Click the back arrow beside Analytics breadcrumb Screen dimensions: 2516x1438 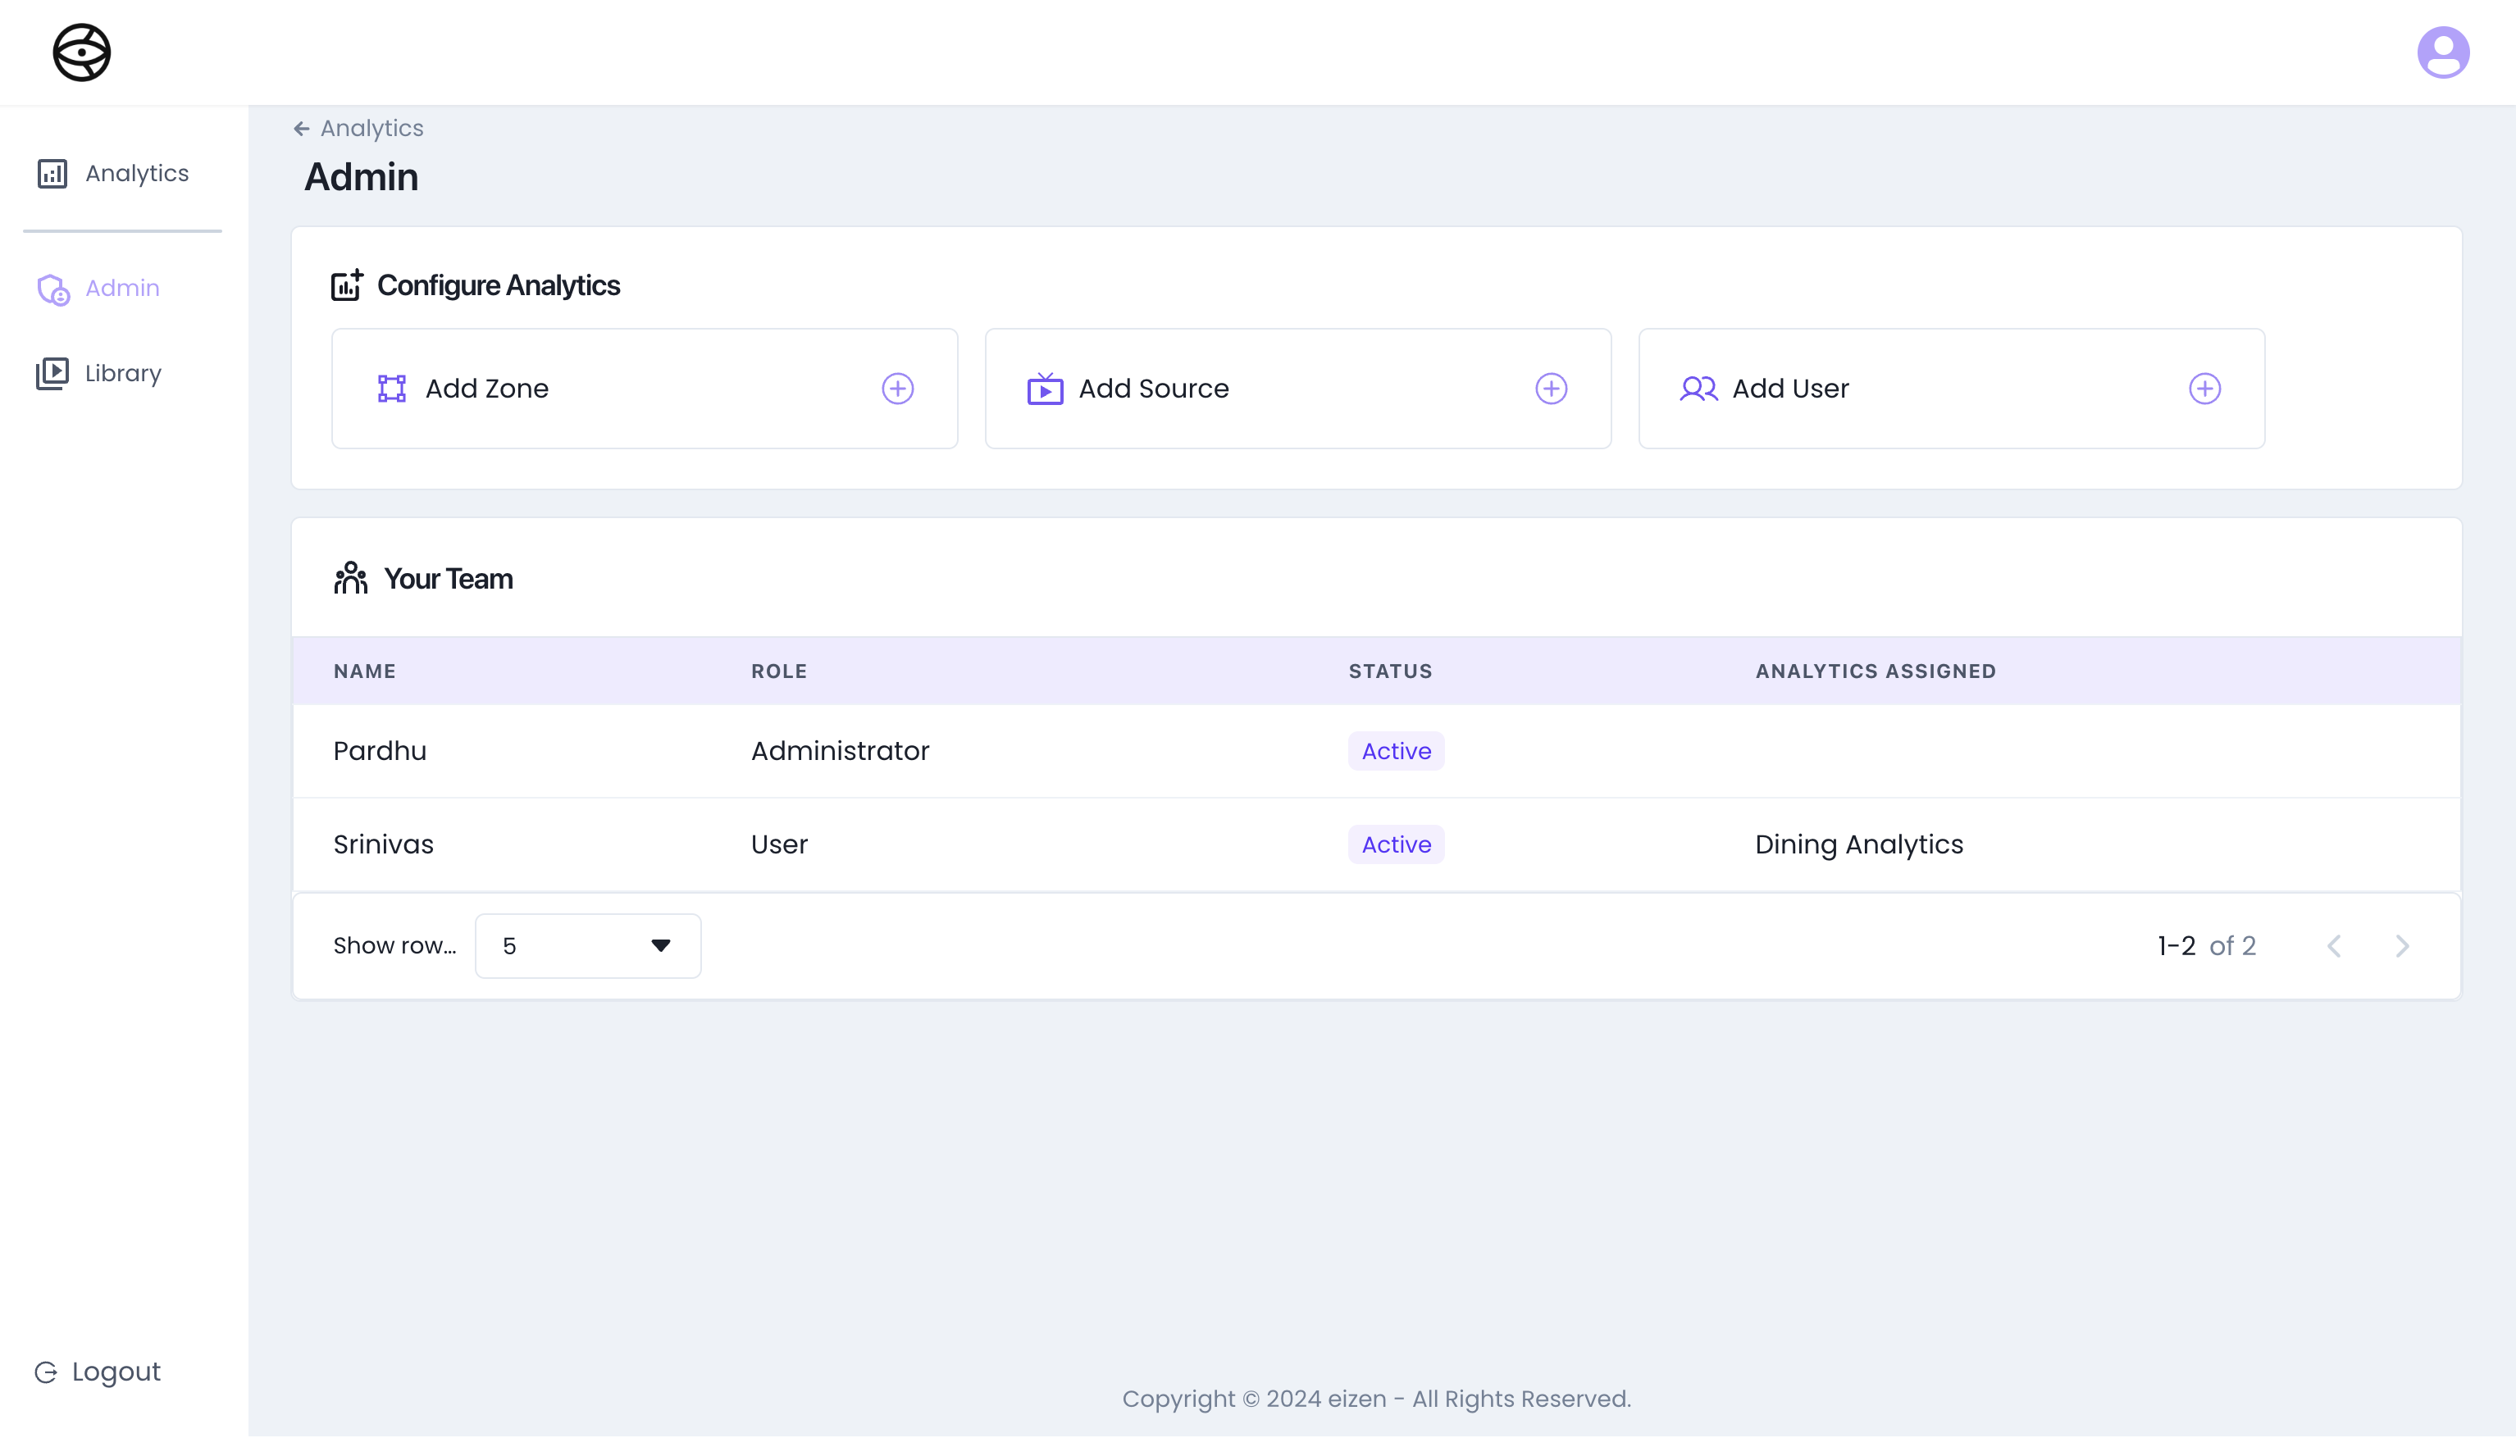[301, 129]
